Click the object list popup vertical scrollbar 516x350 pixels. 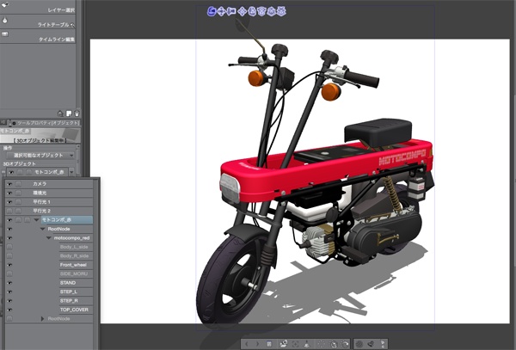tap(96, 263)
